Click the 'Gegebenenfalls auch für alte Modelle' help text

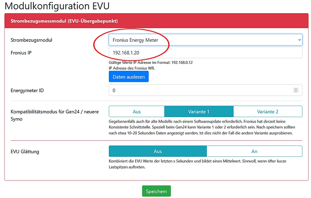[202, 127]
